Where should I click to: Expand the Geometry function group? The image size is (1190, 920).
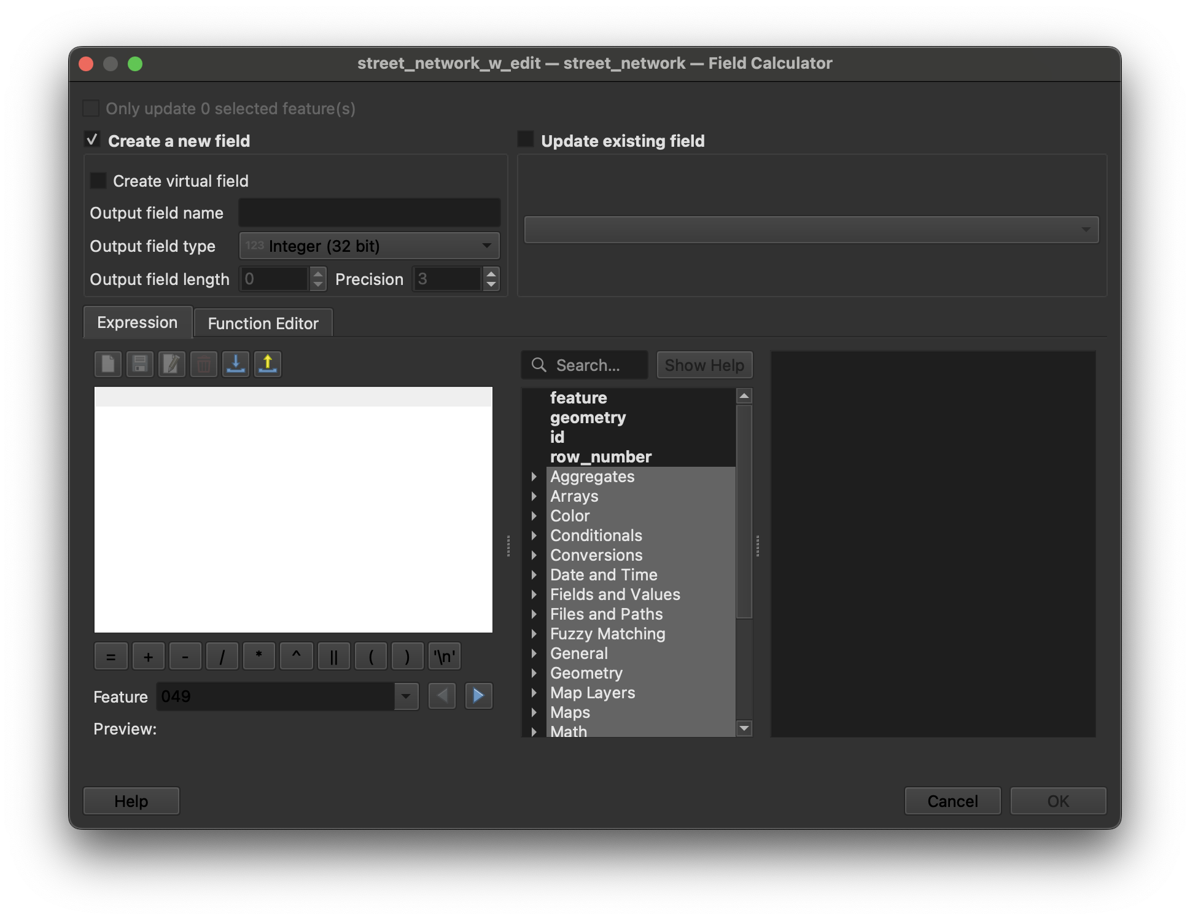click(x=534, y=673)
